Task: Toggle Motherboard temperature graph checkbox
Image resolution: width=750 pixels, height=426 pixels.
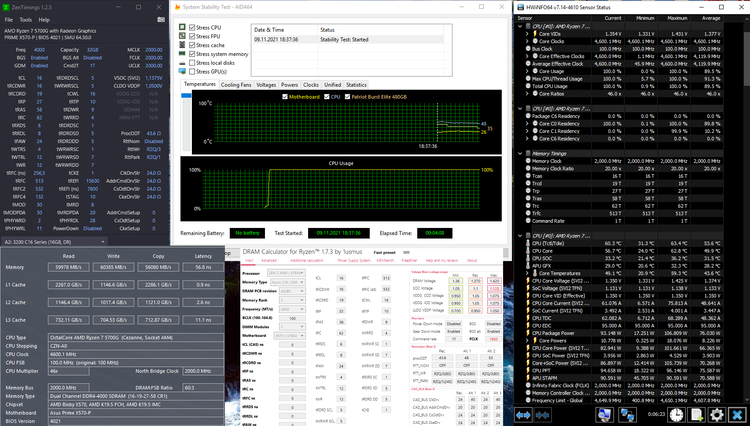Action: tap(285, 97)
